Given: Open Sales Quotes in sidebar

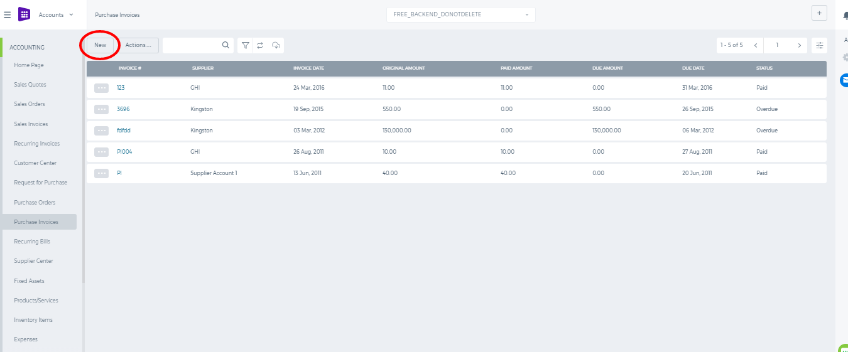Looking at the screenshot, I should [30, 85].
